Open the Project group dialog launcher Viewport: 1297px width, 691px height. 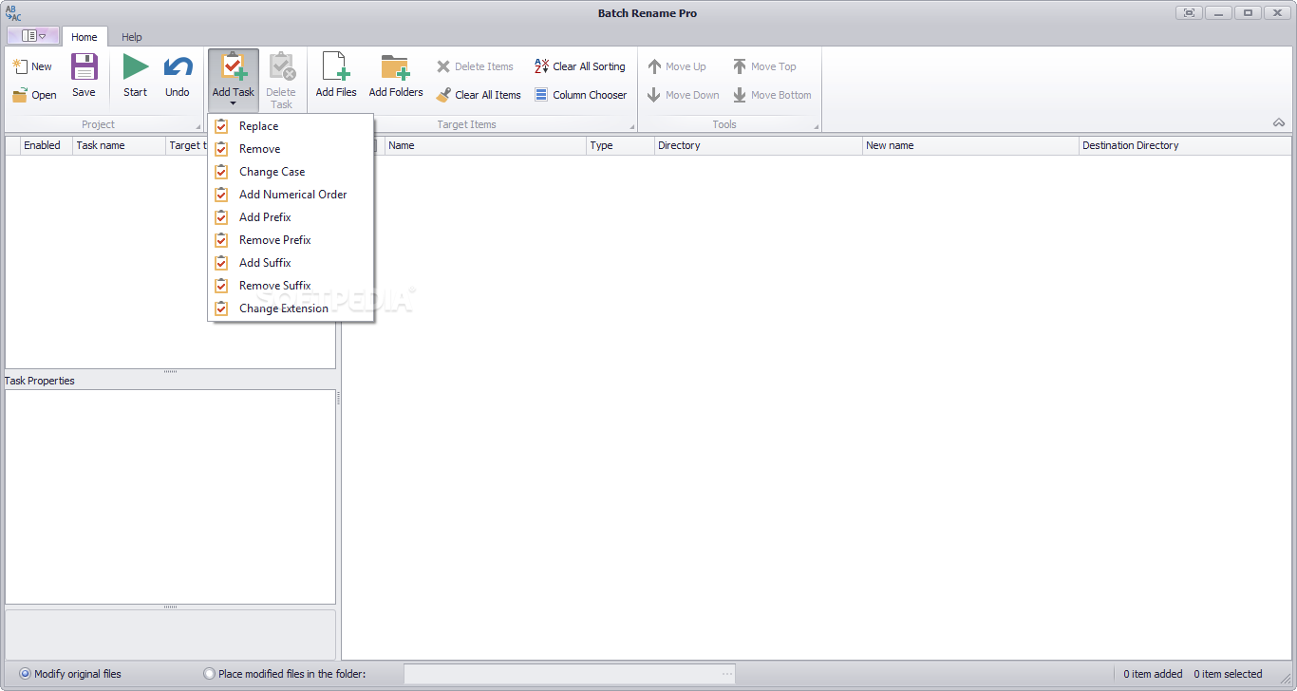click(198, 125)
